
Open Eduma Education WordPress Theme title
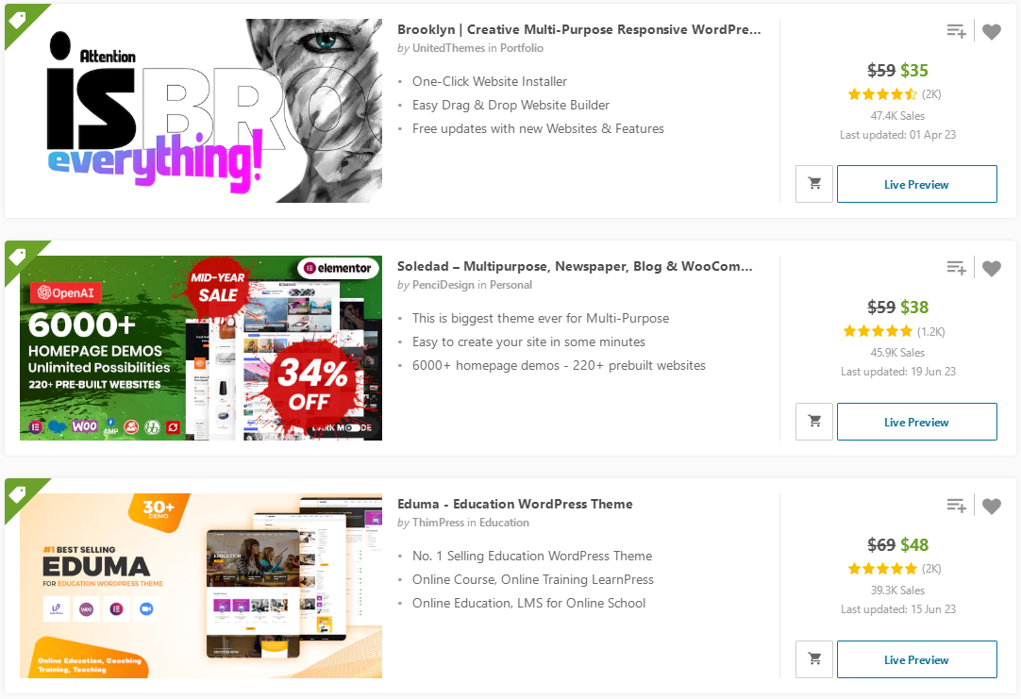[515, 504]
